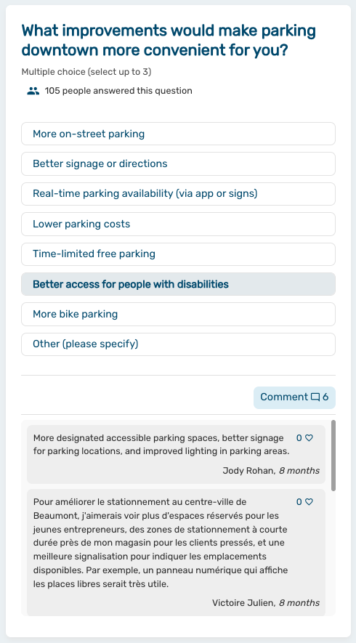Image resolution: width=356 pixels, height=643 pixels.
Task: Select Better signage or directions option
Action: pyautogui.click(x=179, y=163)
